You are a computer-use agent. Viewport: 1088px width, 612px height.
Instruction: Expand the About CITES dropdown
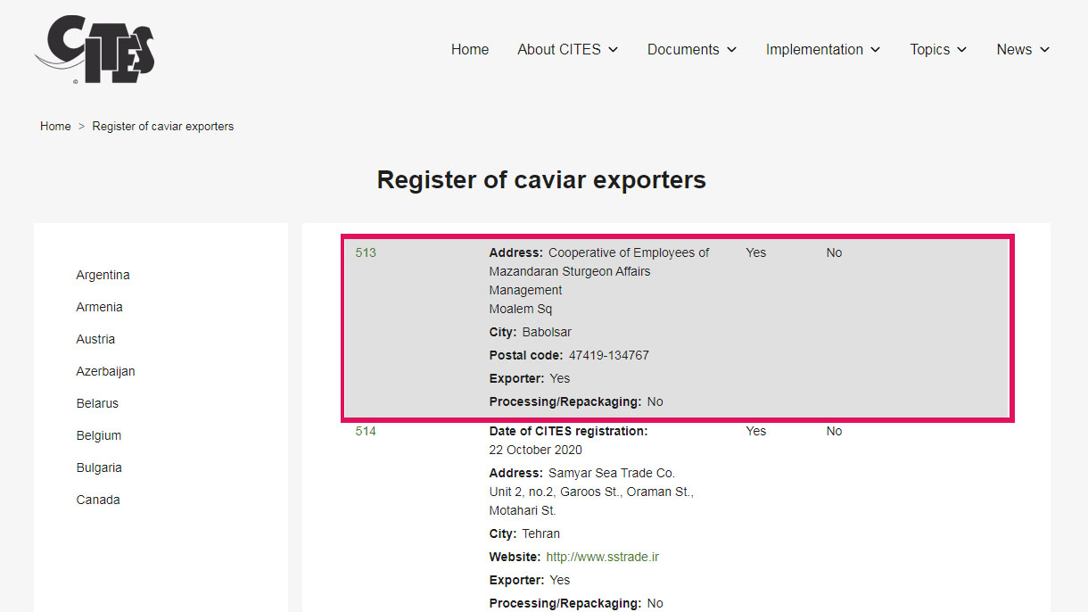[567, 50]
